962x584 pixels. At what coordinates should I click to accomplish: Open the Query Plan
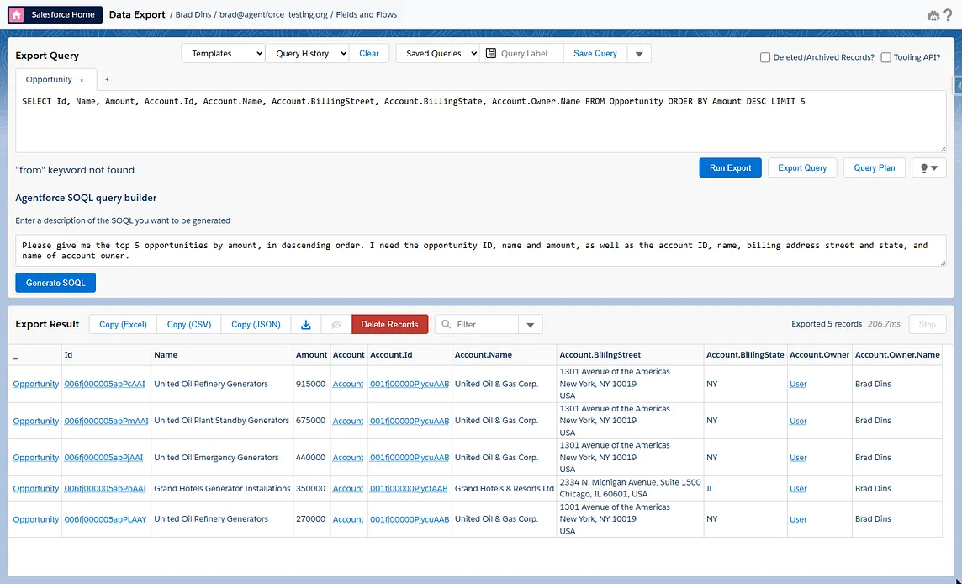(875, 167)
